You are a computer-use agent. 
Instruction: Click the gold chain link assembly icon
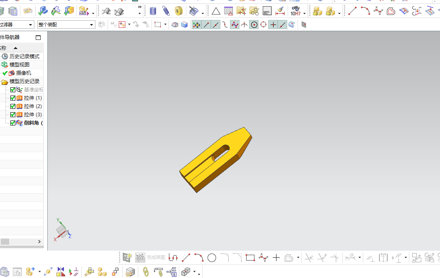146,271
